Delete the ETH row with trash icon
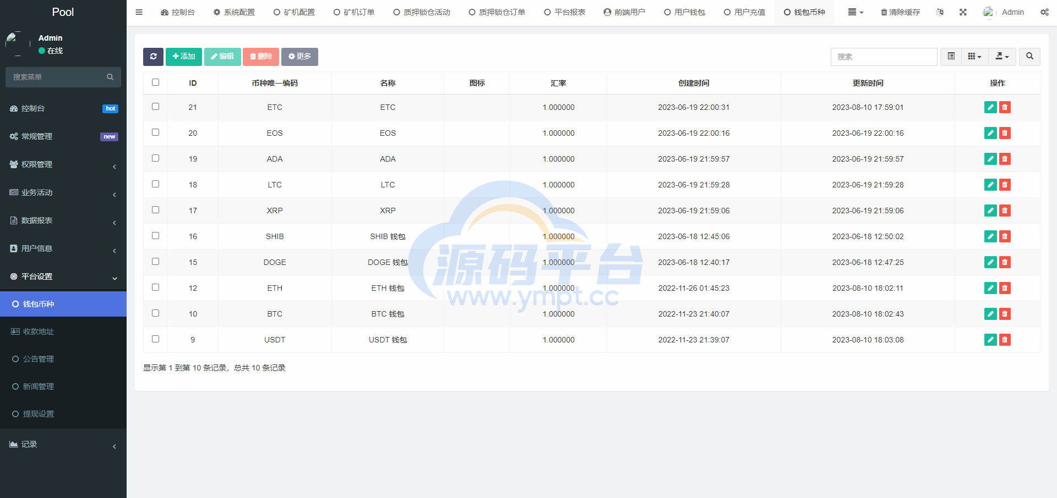The image size is (1057, 498). [1005, 288]
